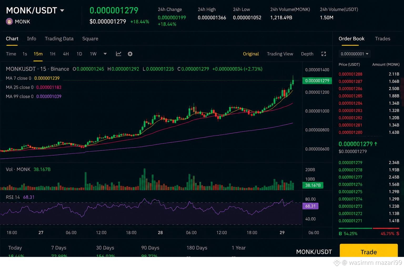Open the MONK/USDT pair selector dropdown

(x=62, y=11)
